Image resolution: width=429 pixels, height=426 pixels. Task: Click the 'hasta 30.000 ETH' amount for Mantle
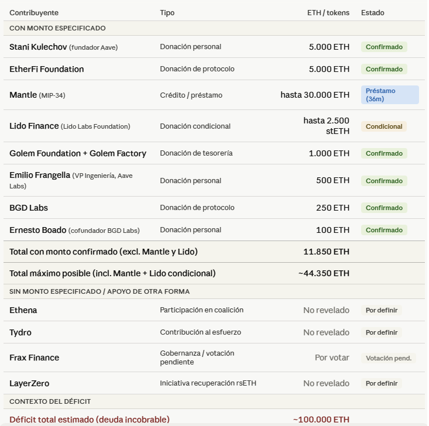coord(315,95)
